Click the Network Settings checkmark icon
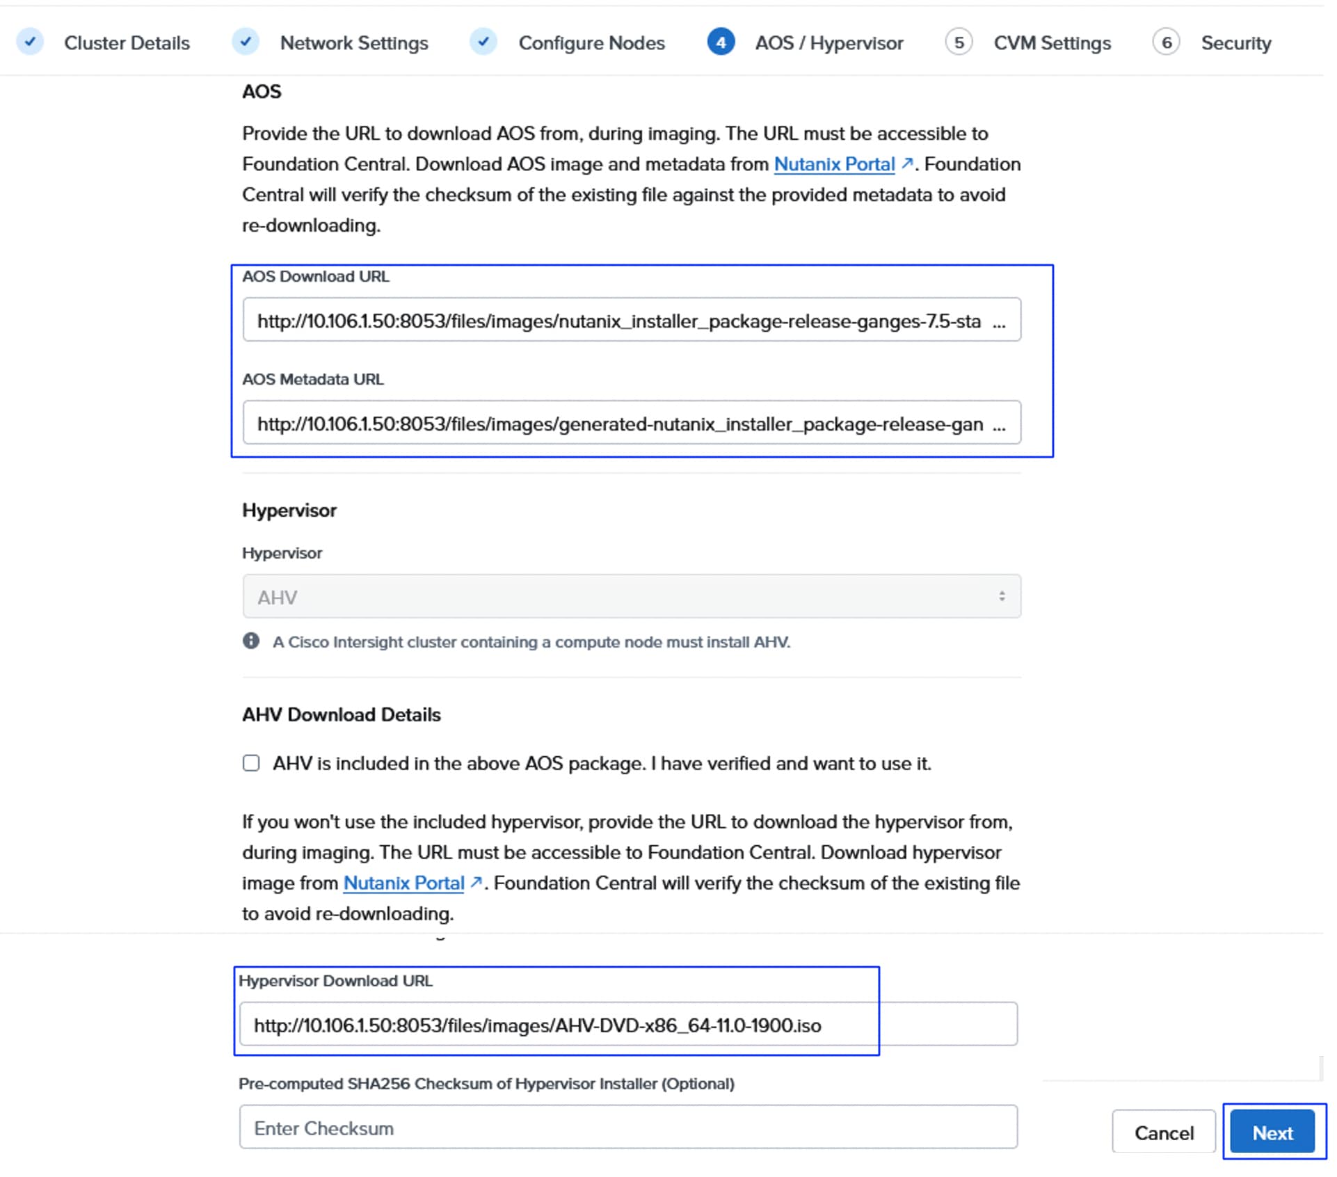Screen dimensions: 1337x1177 pyautogui.click(x=246, y=42)
